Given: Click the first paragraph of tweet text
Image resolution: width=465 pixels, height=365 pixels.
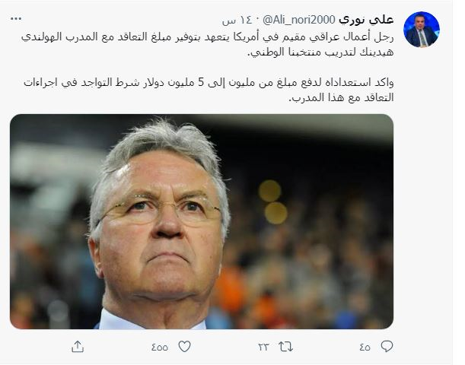Looking at the screenshot, I should [208, 44].
